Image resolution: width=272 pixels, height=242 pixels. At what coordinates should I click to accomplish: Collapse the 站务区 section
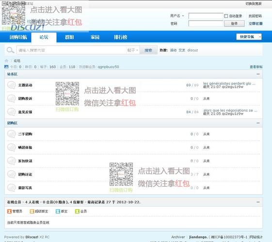(x=258, y=74)
